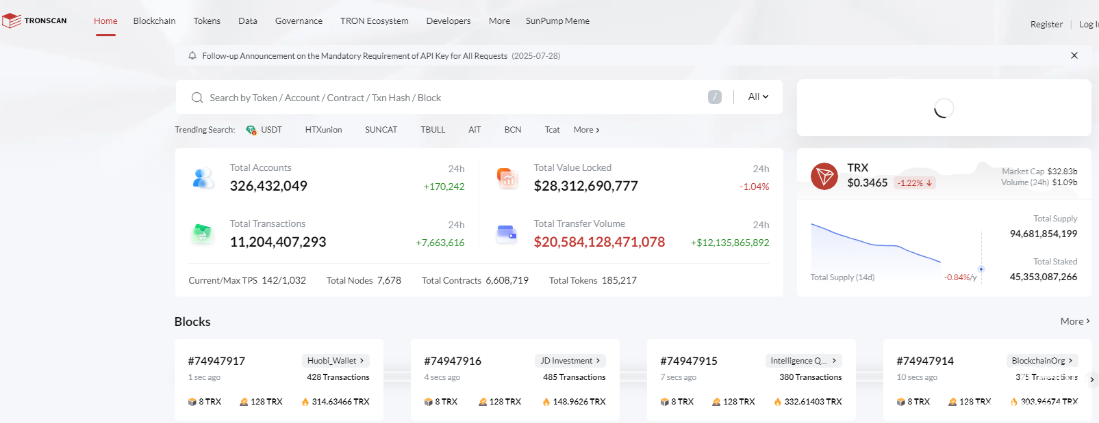Click the announcement bell icon
The height and width of the screenshot is (423, 1099).
tap(192, 55)
